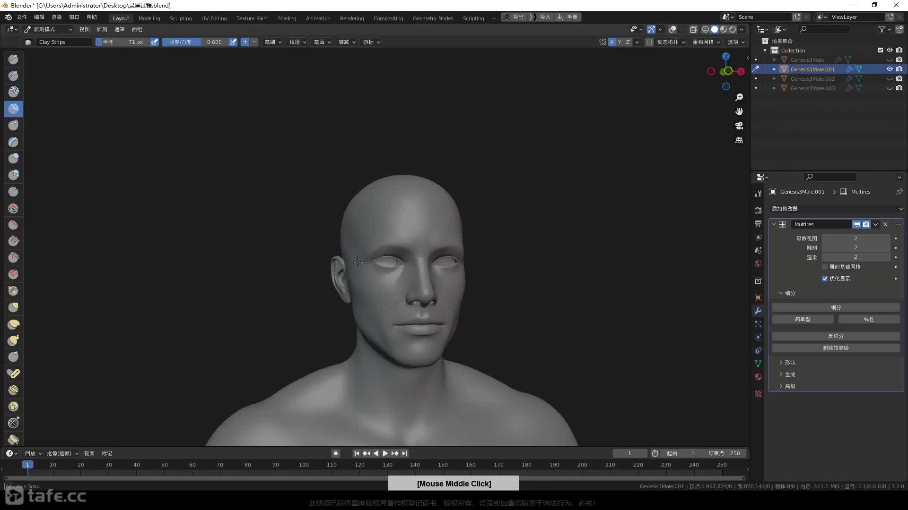Open the Object Data mesh properties tab

(758, 364)
